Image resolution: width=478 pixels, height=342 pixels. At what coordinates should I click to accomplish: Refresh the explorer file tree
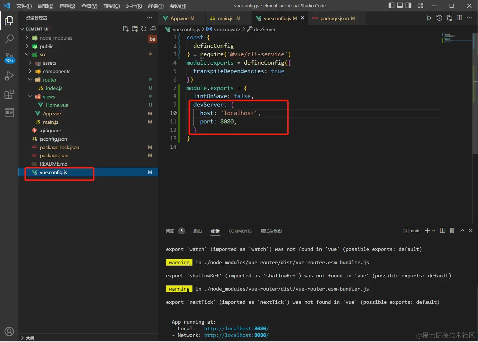144,29
